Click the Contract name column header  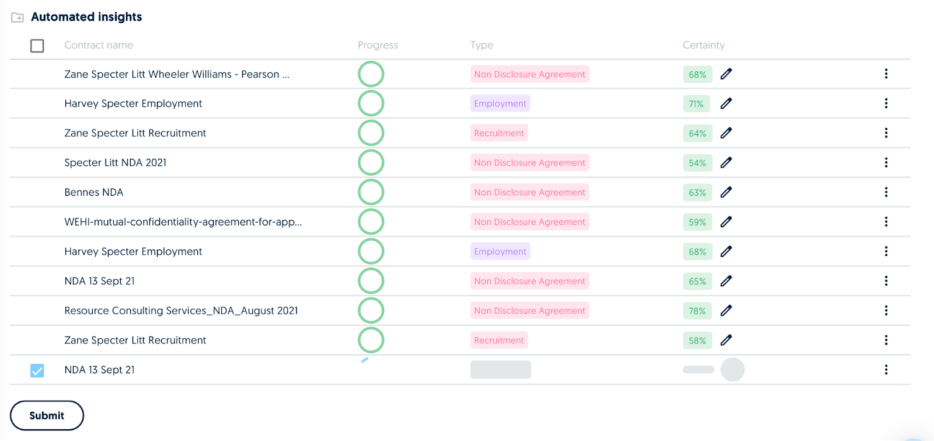point(99,45)
